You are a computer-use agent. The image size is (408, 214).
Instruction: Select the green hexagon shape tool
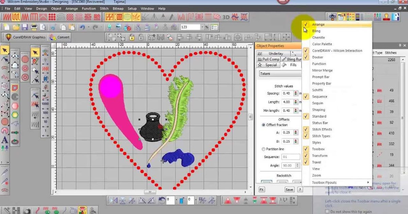click(15, 115)
